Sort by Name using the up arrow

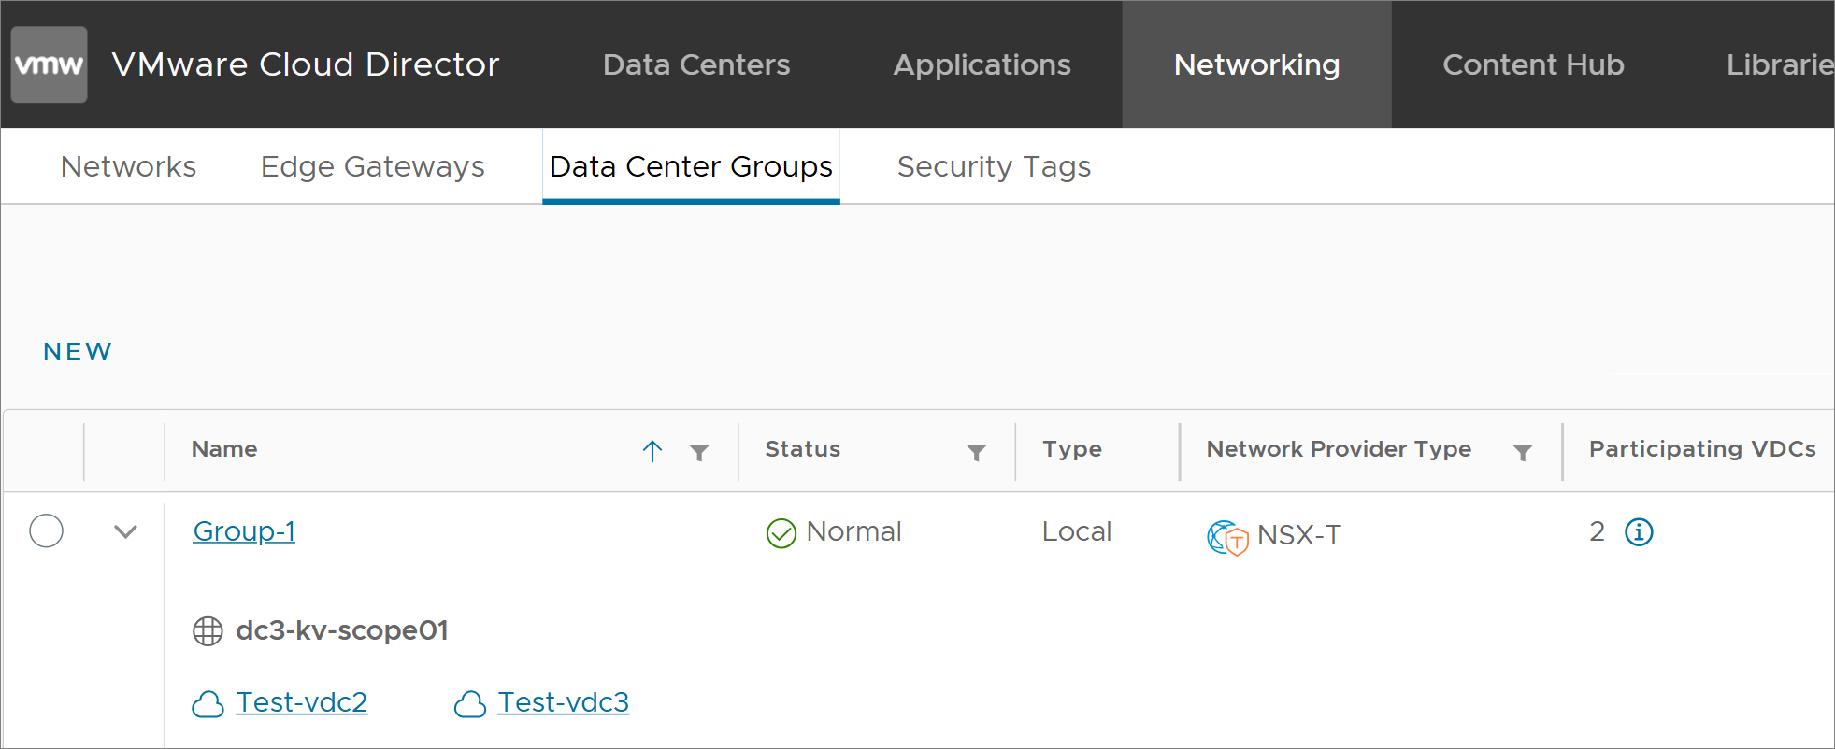[652, 451]
